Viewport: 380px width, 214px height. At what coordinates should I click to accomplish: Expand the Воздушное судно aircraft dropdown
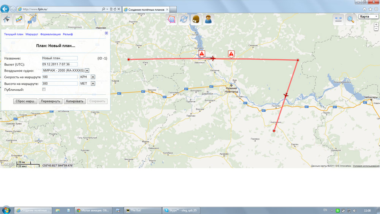coord(87,71)
